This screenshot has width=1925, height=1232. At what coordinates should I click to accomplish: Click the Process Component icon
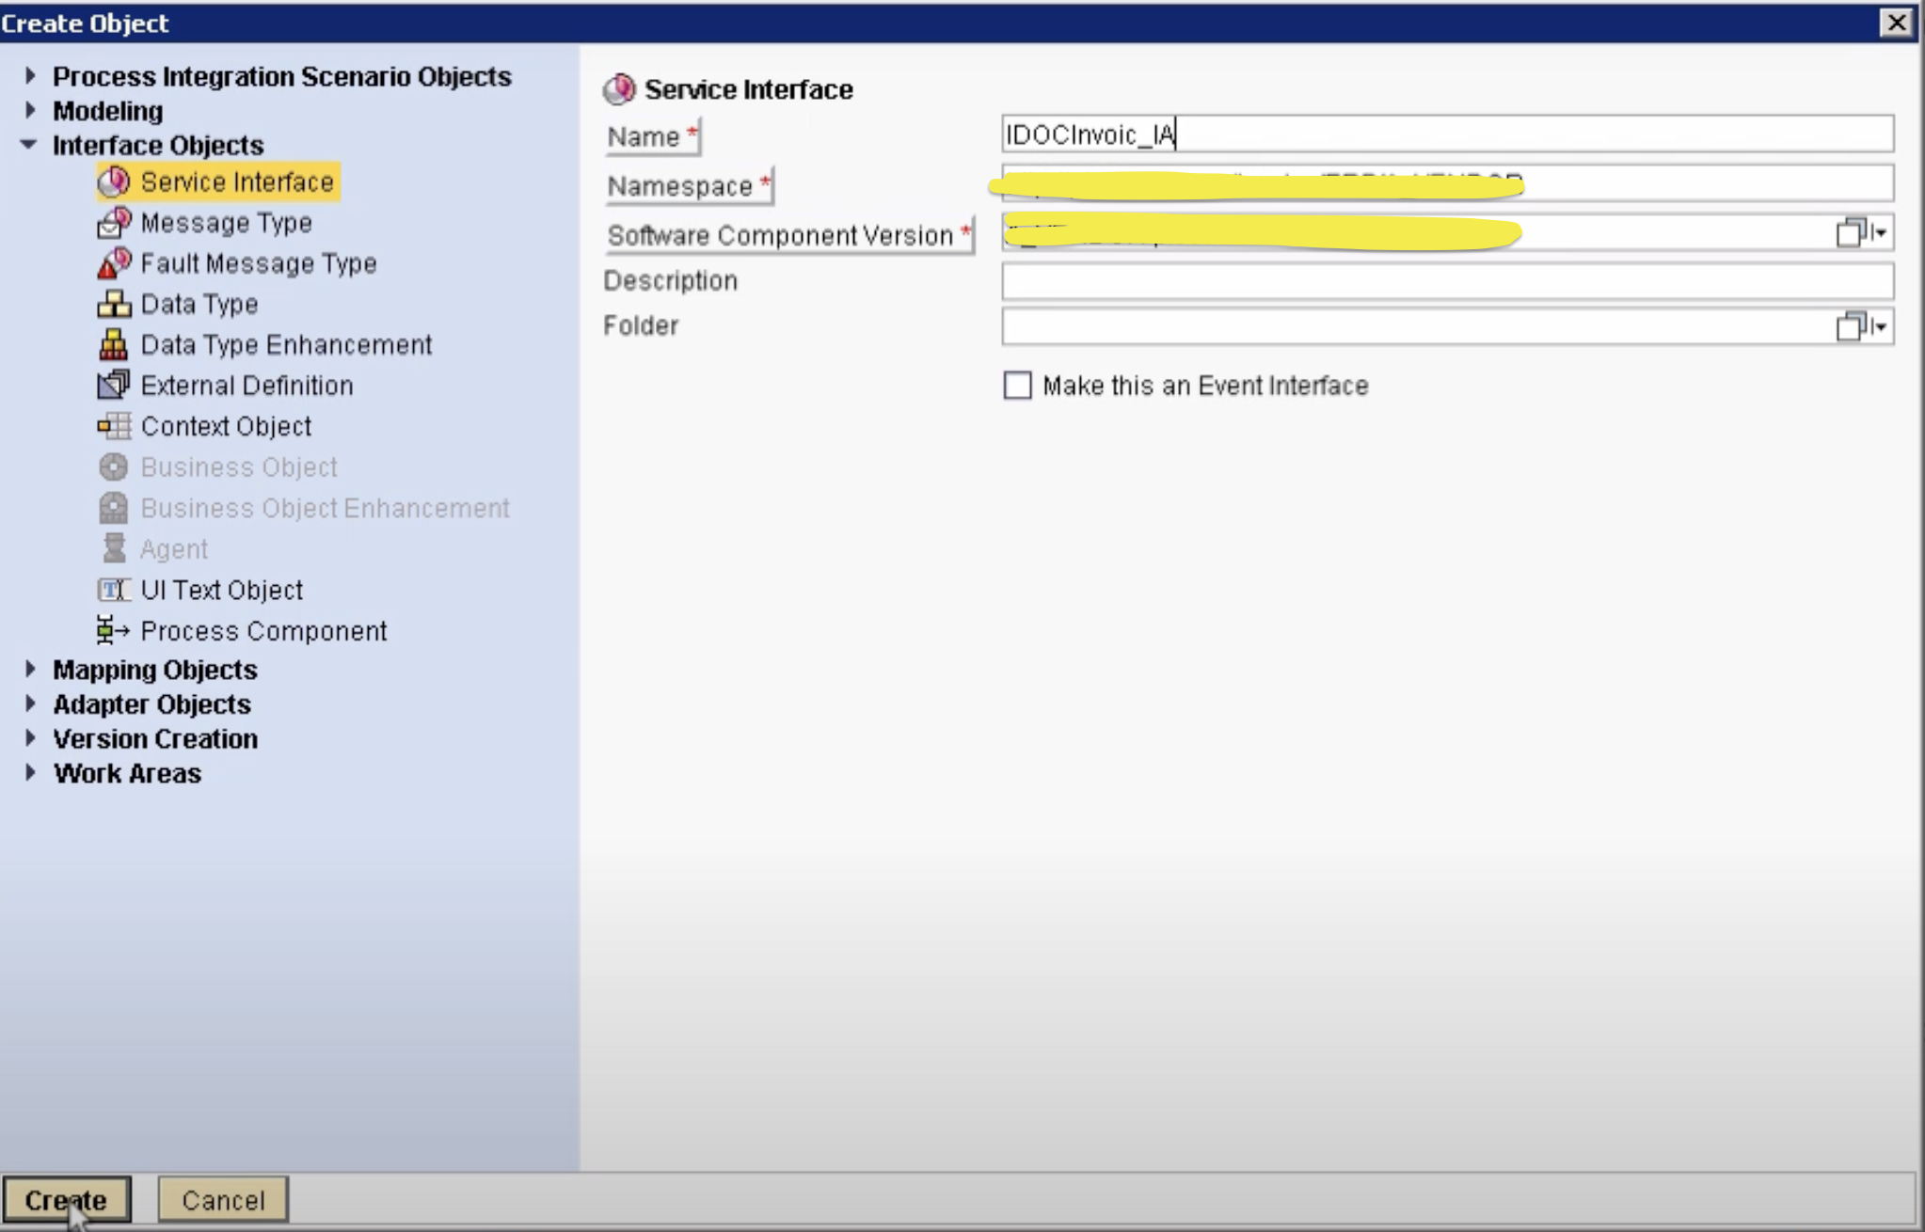[x=114, y=630]
